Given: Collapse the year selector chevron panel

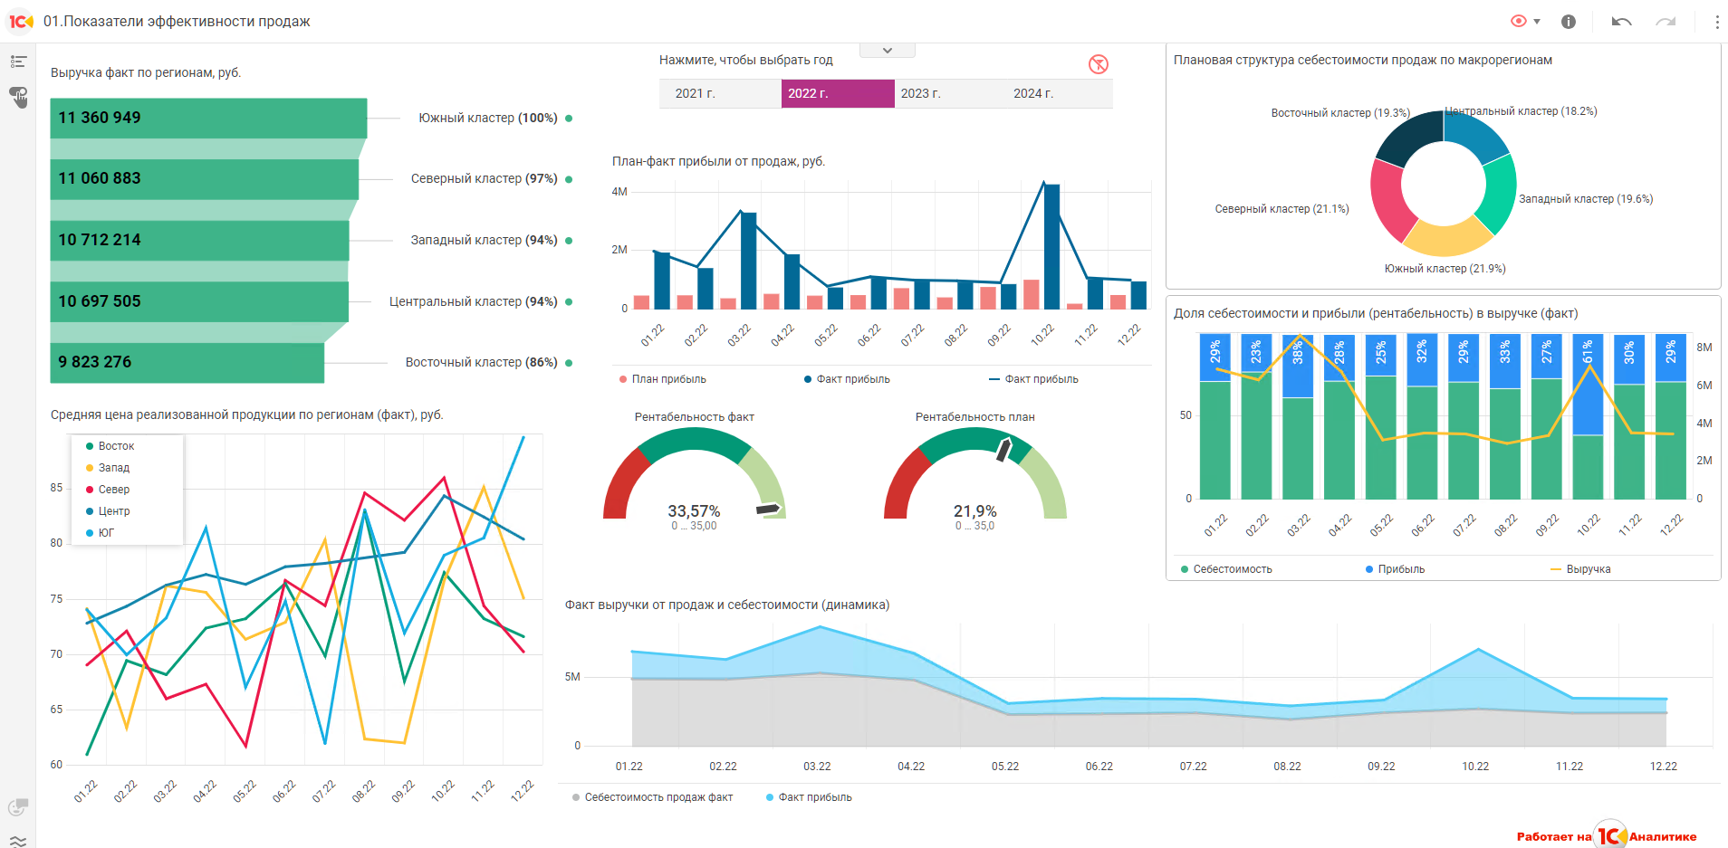Looking at the screenshot, I should pos(888,51).
